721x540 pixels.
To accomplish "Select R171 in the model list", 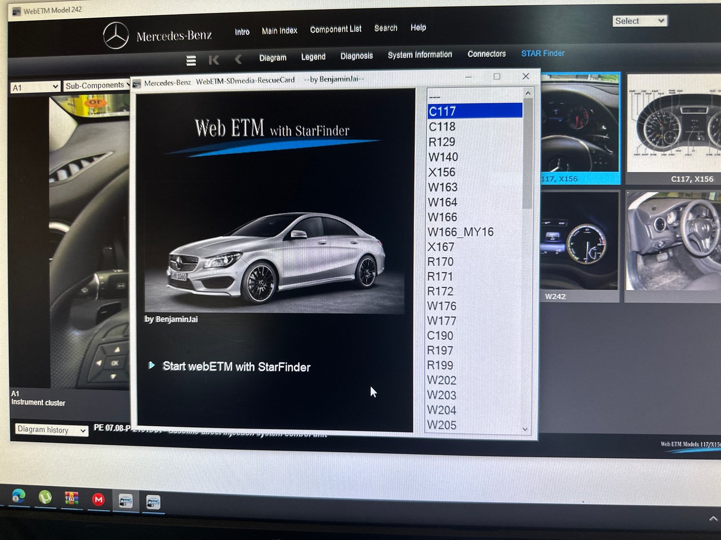I will (475, 276).
